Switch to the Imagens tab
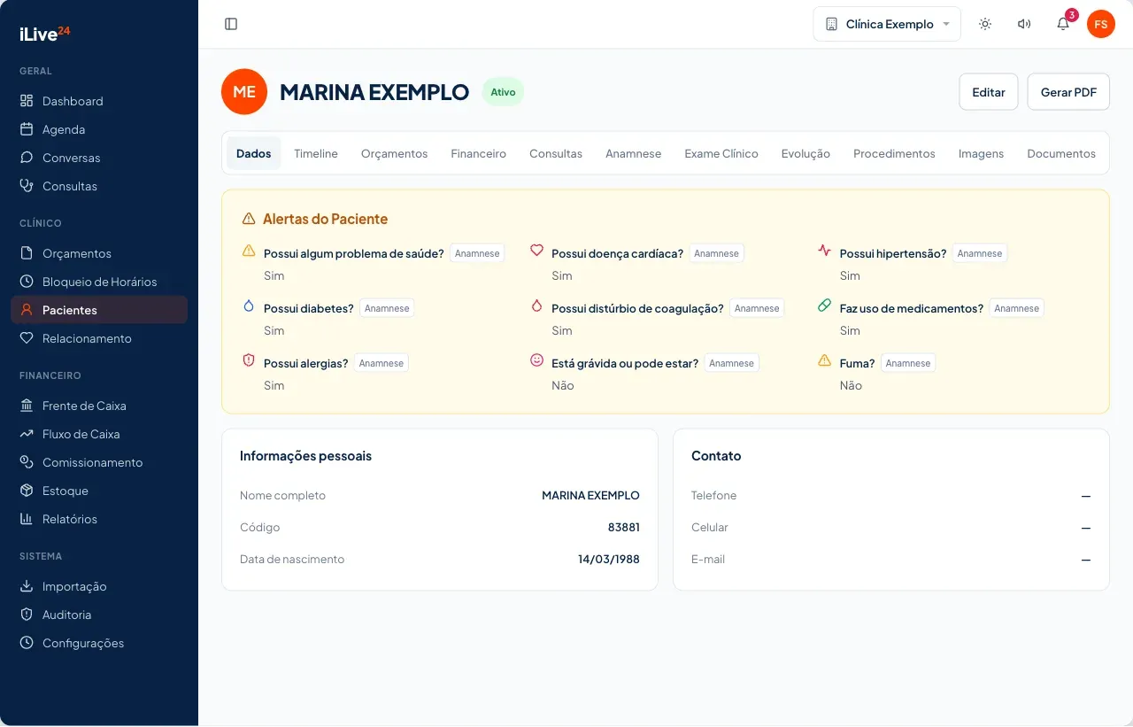 pyautogui.click(x=981, y=153)
